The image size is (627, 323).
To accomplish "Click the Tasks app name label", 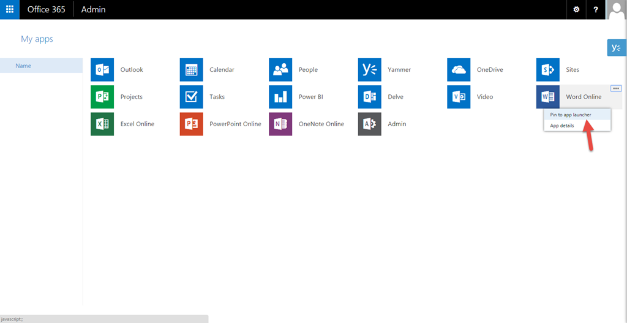I will click(x=217, y=97).
